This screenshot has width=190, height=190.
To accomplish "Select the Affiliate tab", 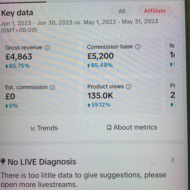I will [155, 11].
